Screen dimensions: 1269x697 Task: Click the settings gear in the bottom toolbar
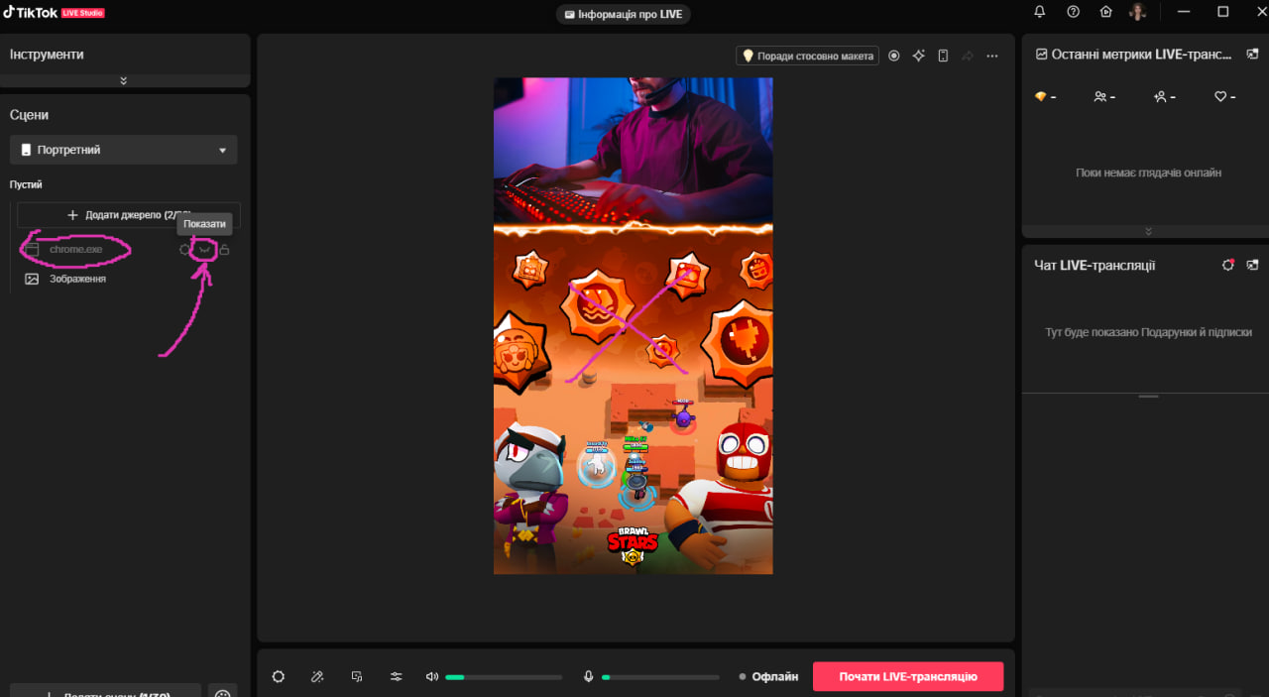[279, 676]
